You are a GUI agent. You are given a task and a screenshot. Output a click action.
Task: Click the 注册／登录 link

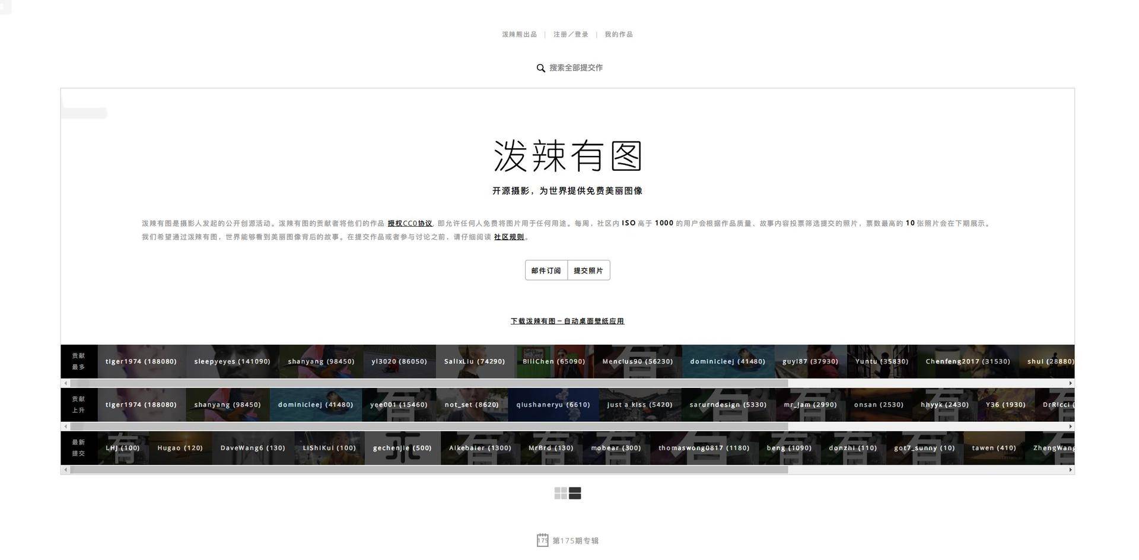570,34
